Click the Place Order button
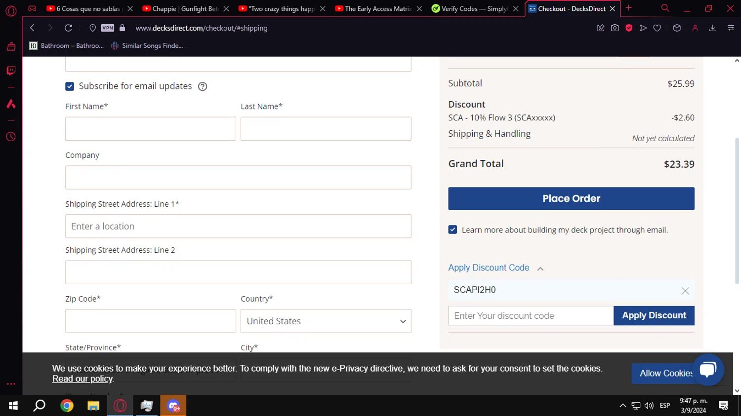The height and width of the screenshot is (416, 741). click(571, 198)
